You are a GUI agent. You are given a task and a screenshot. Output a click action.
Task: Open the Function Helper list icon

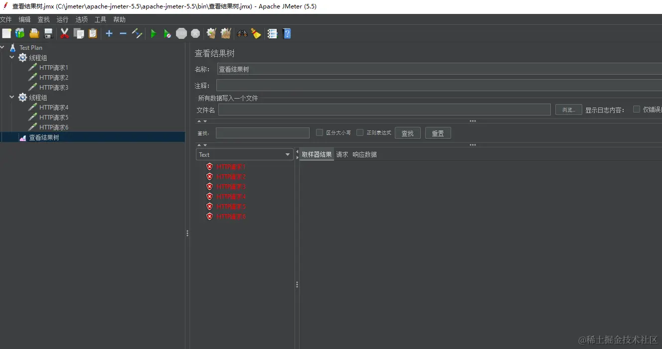[272, 33]
